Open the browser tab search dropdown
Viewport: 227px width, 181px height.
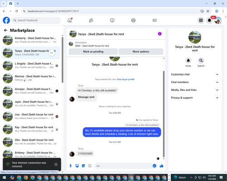[4, 4]
